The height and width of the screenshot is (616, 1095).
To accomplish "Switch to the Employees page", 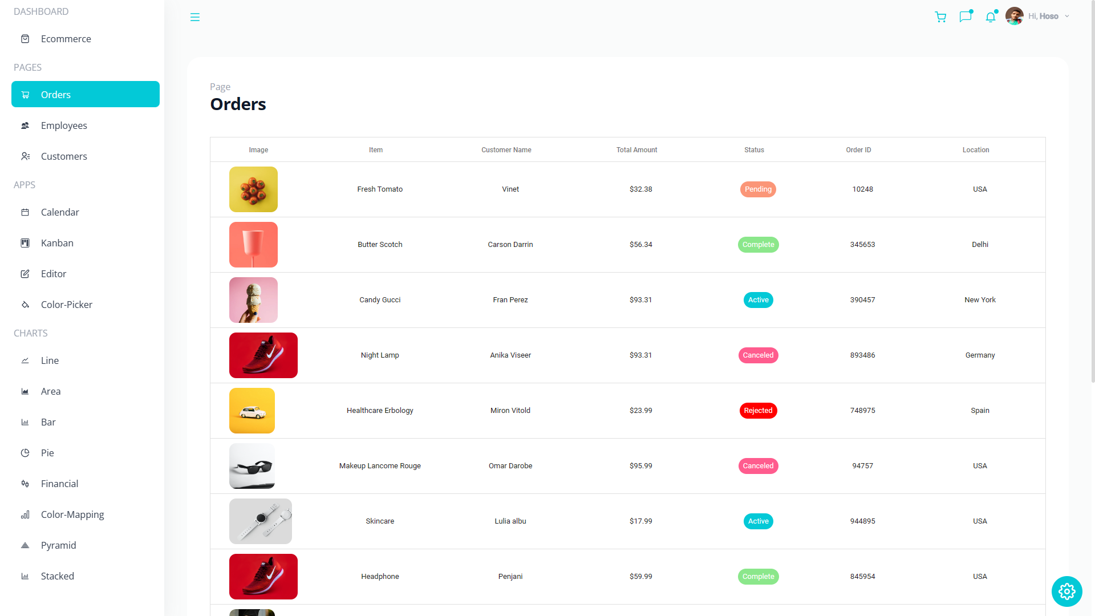I will 64,125.
